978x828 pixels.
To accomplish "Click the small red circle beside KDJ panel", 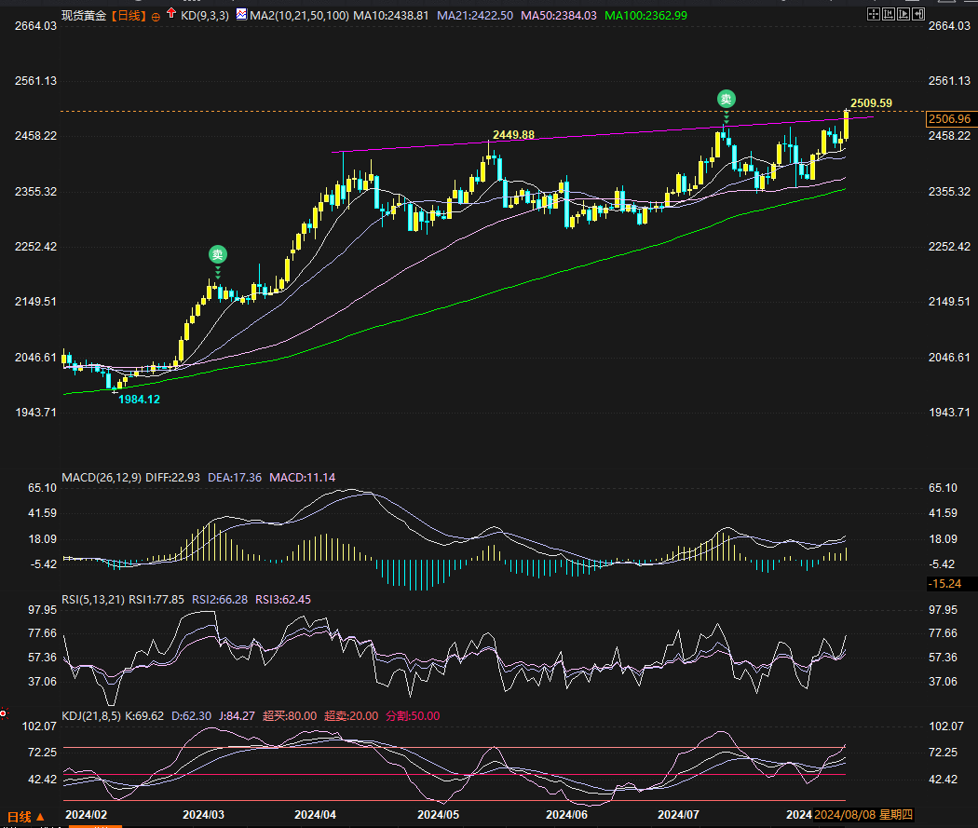I will click(x=5, y=715).
